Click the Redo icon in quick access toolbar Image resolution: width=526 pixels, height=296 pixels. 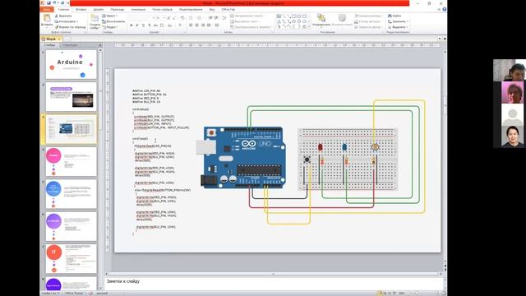point(62,2)
